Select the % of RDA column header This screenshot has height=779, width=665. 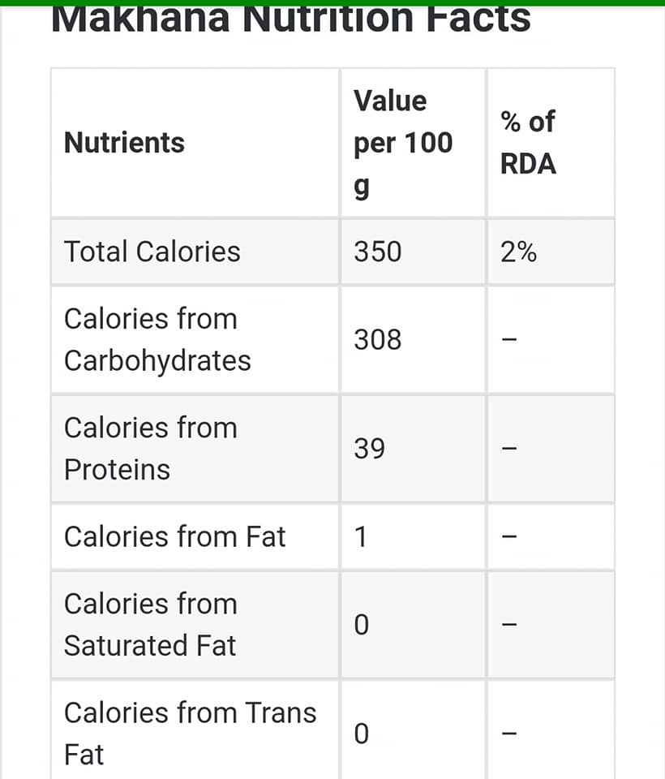[x=528, y=143]
